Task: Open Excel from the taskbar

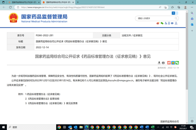Action: click(x=153, y=127)
